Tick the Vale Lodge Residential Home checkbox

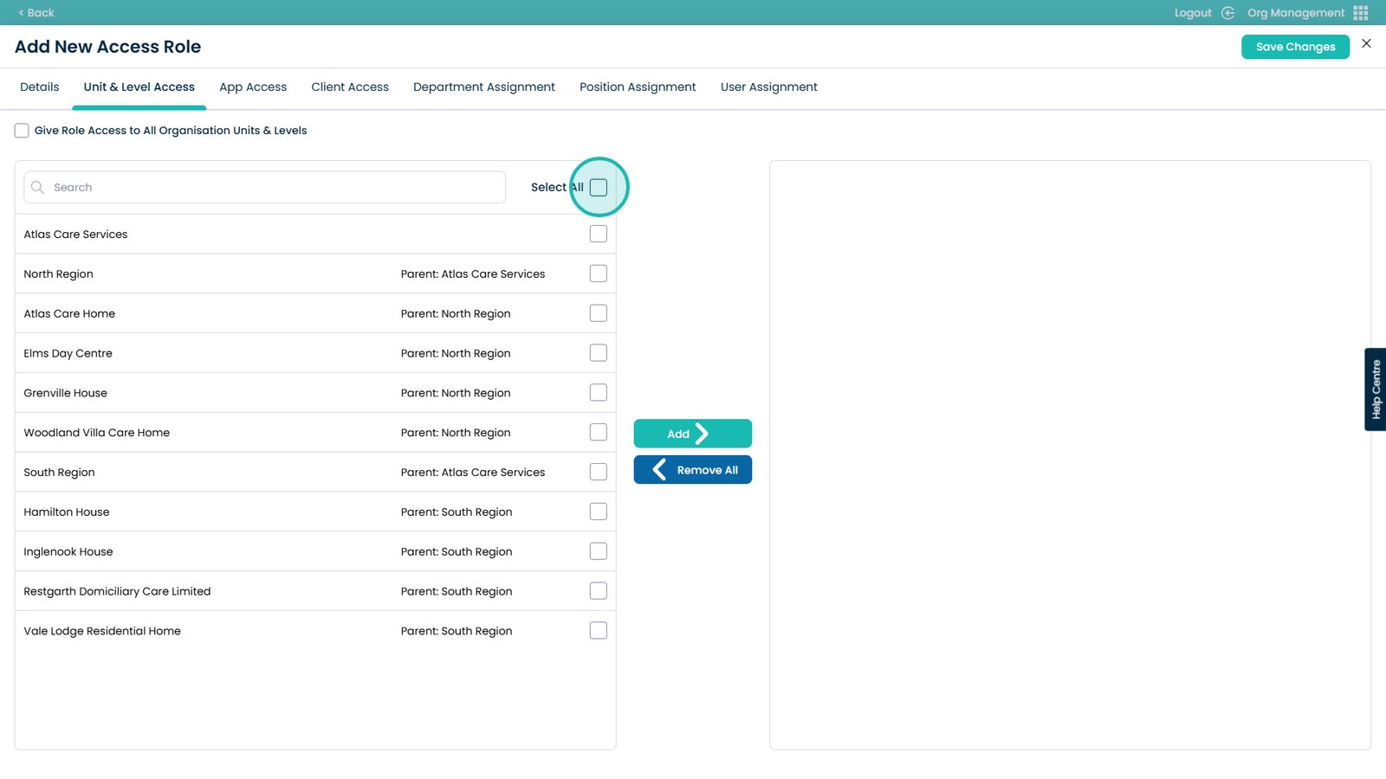599,631
